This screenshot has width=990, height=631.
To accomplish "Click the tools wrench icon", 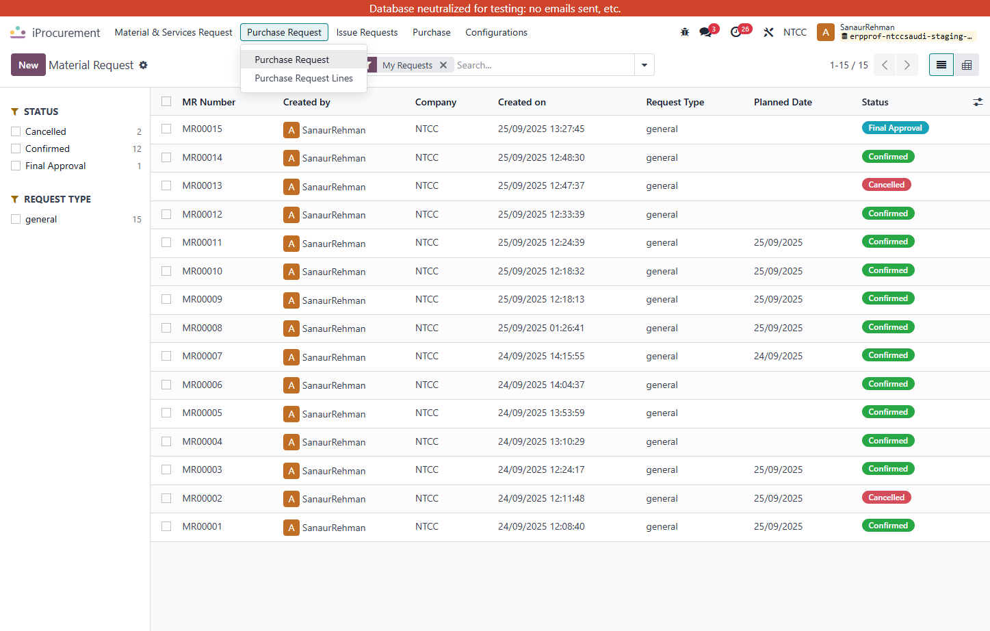I will point(768,32).
